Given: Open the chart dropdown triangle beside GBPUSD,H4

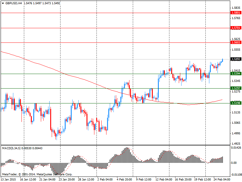Looking at the screenshot, I should (x=3, y=3).
